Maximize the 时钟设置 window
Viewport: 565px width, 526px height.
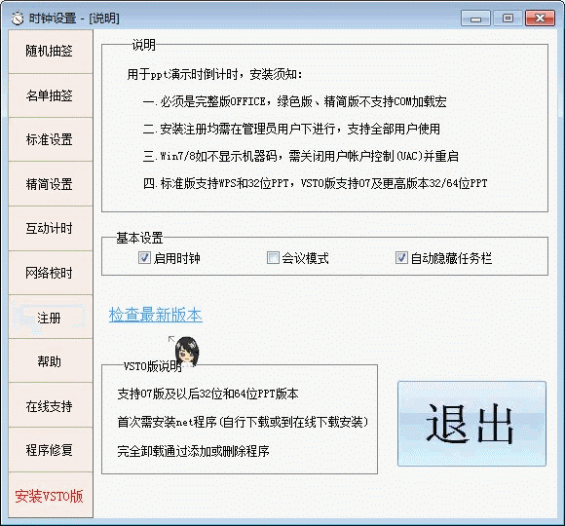coord(508,18)
